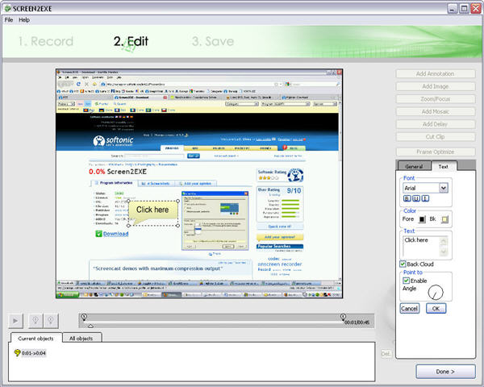
Task: Confirm annotation with the OK button
Action: coord(436,308)
